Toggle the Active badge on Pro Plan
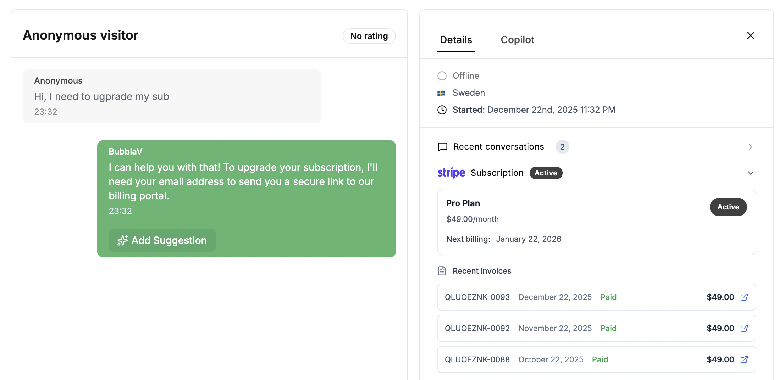The image size is (784, 380). (x=728, y=207)
